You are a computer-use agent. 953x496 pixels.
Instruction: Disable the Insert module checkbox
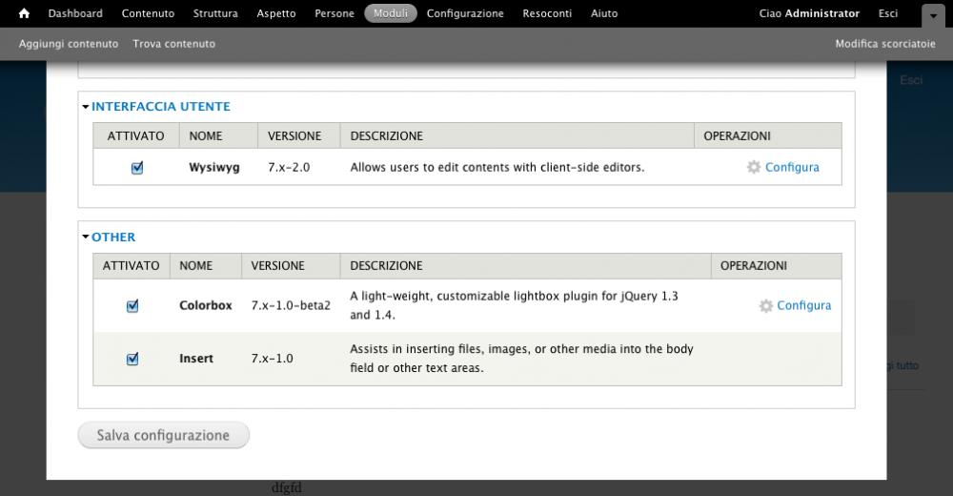[132, 359]
